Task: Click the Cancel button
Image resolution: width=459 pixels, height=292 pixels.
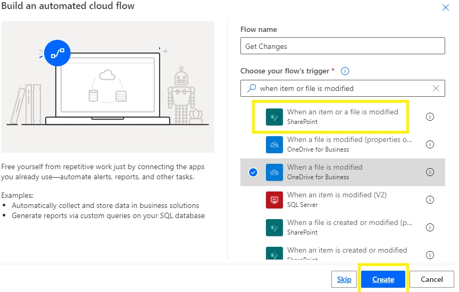Action: 432,279
